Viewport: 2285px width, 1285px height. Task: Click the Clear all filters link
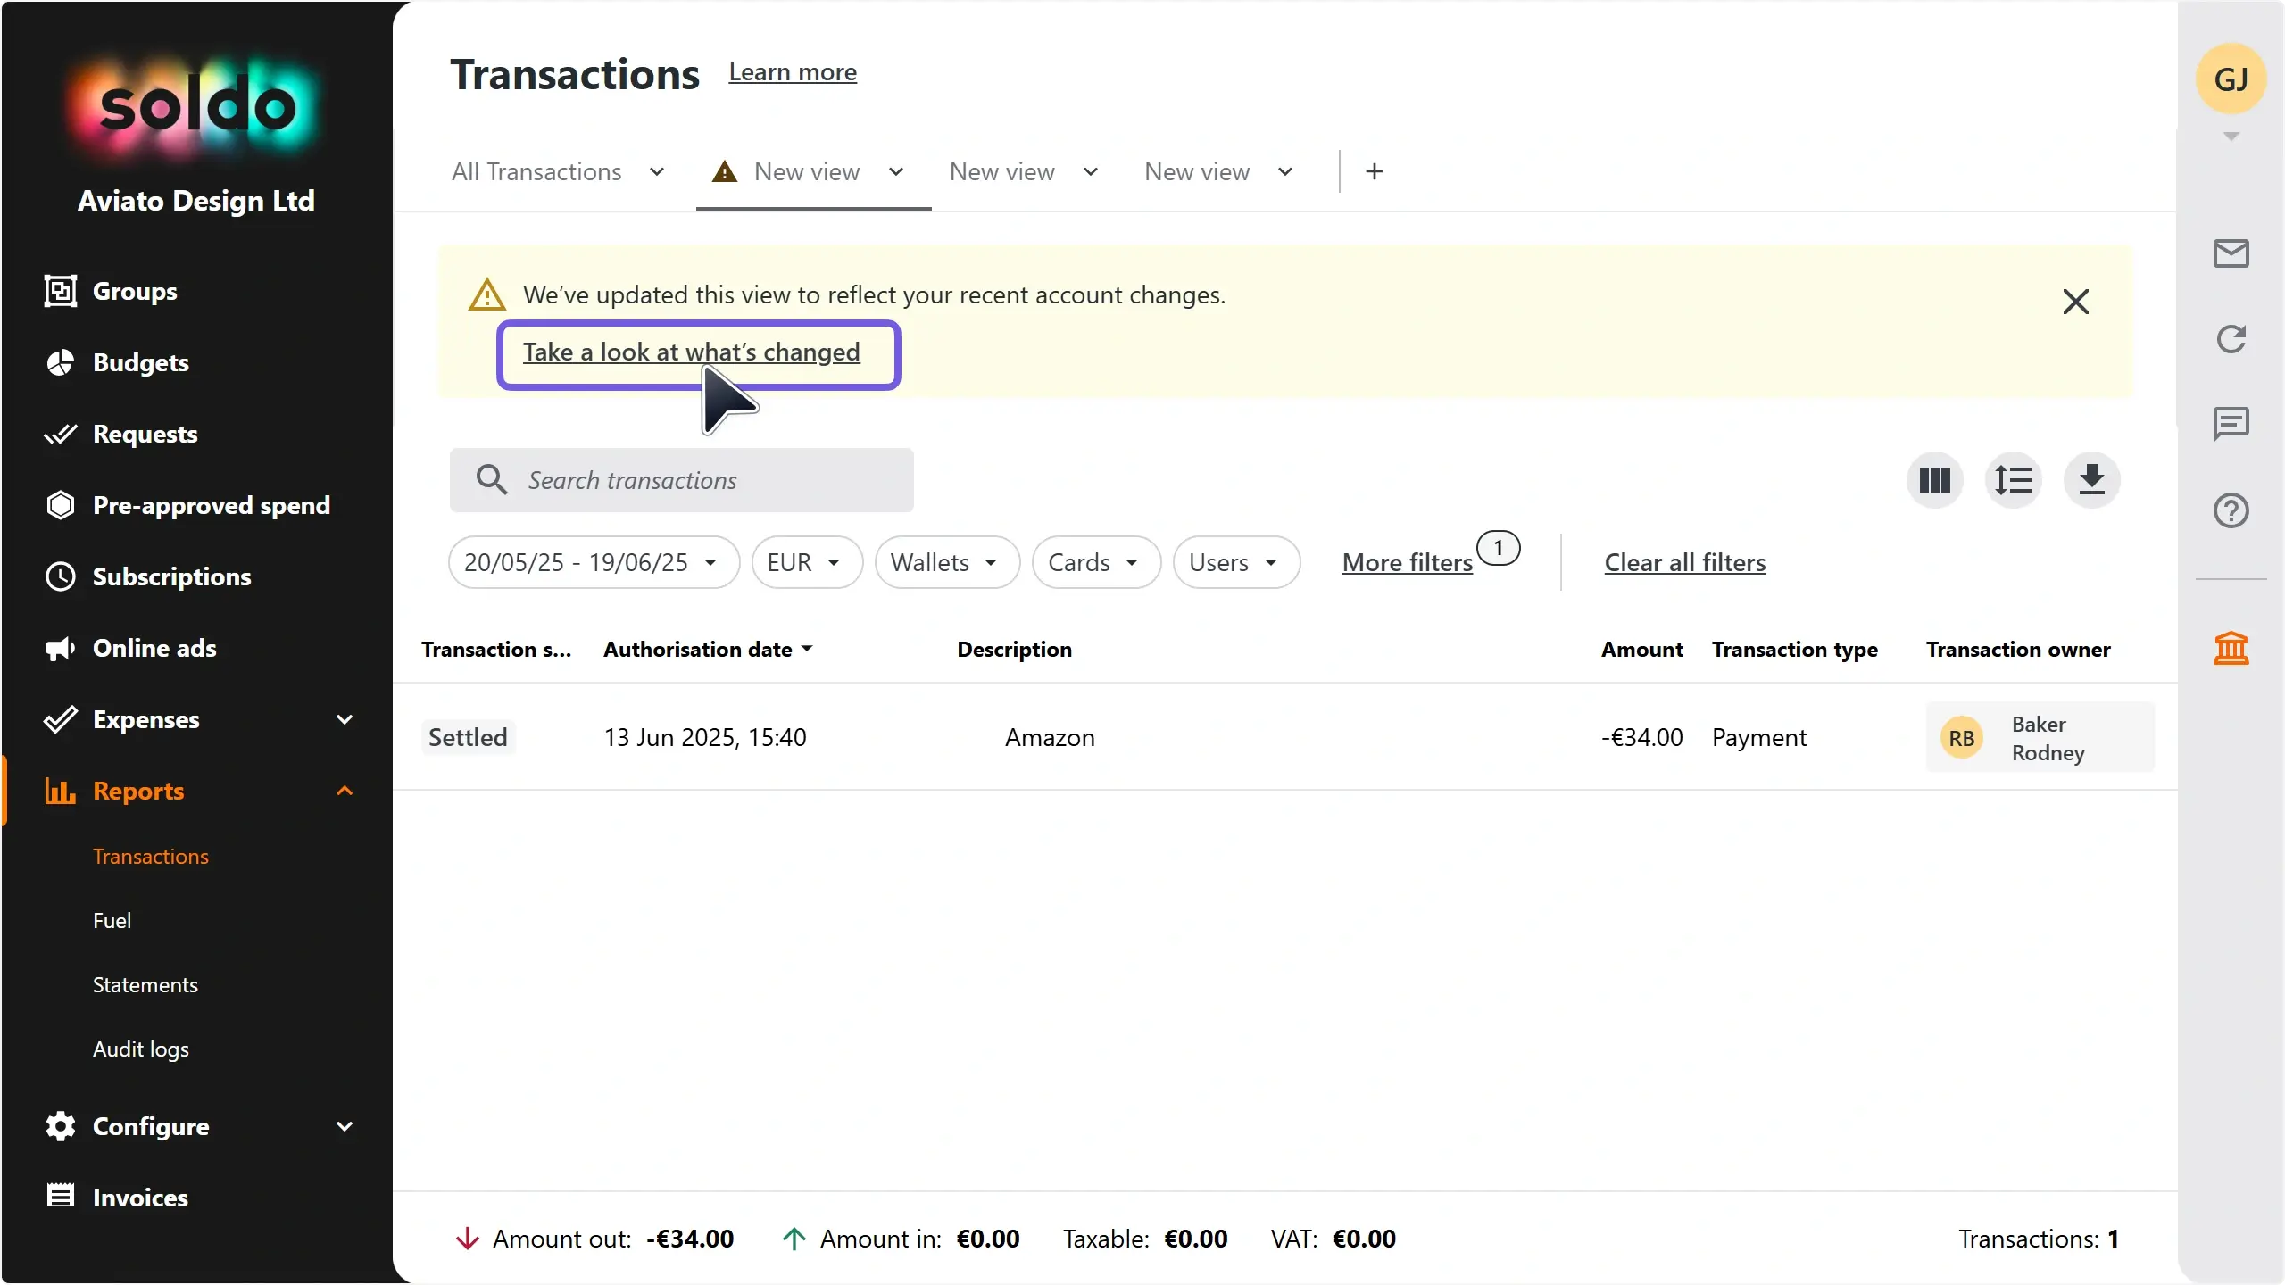coord(1685,562)
